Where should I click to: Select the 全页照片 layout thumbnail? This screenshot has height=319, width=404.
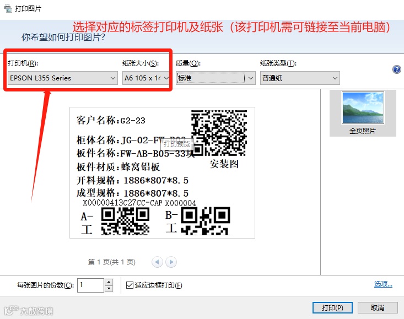coord(363,113)
